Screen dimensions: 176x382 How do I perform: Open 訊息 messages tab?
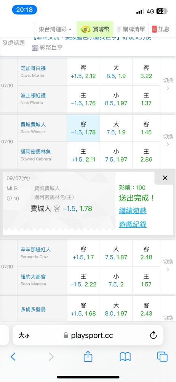pos(161,29)
